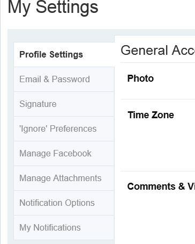Select the Profile Settings tab
Image resolution: width=195 pixels, height=244 pixels.
pyautogui.click(x=64, y=54)
